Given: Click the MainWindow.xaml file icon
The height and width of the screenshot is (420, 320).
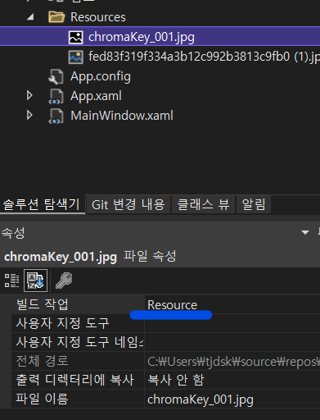Looking at the screenshot, I should click(x=56, y=116).
